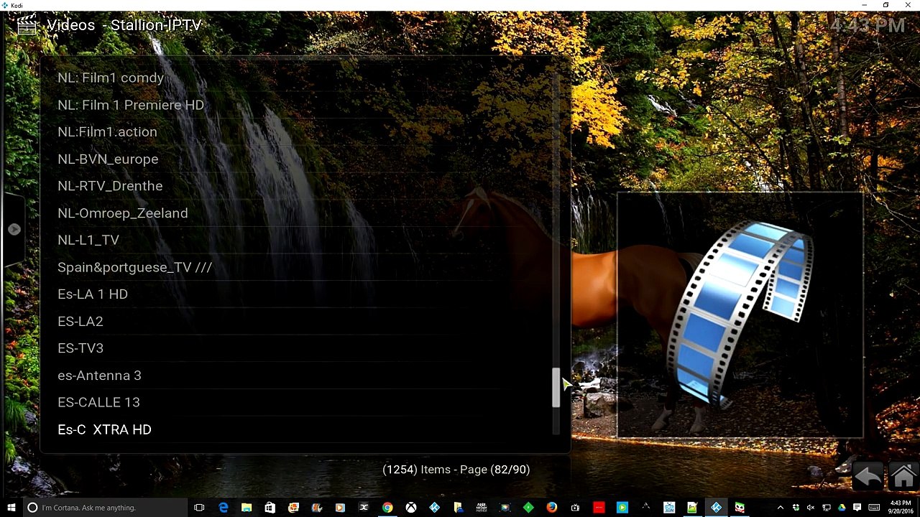Image resolution: width=920 pixels, height=517 pixels.
Task: Open Windows Start menu
Action: point(11,508)
